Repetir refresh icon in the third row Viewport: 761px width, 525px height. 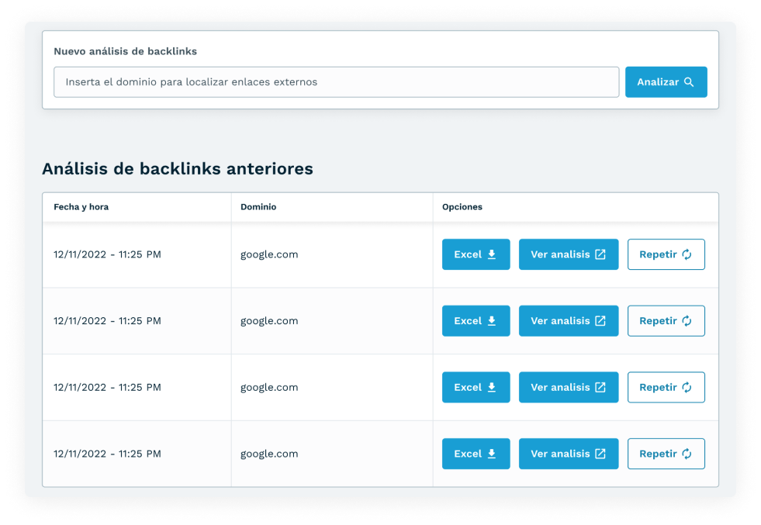click(x=687, y=387)
